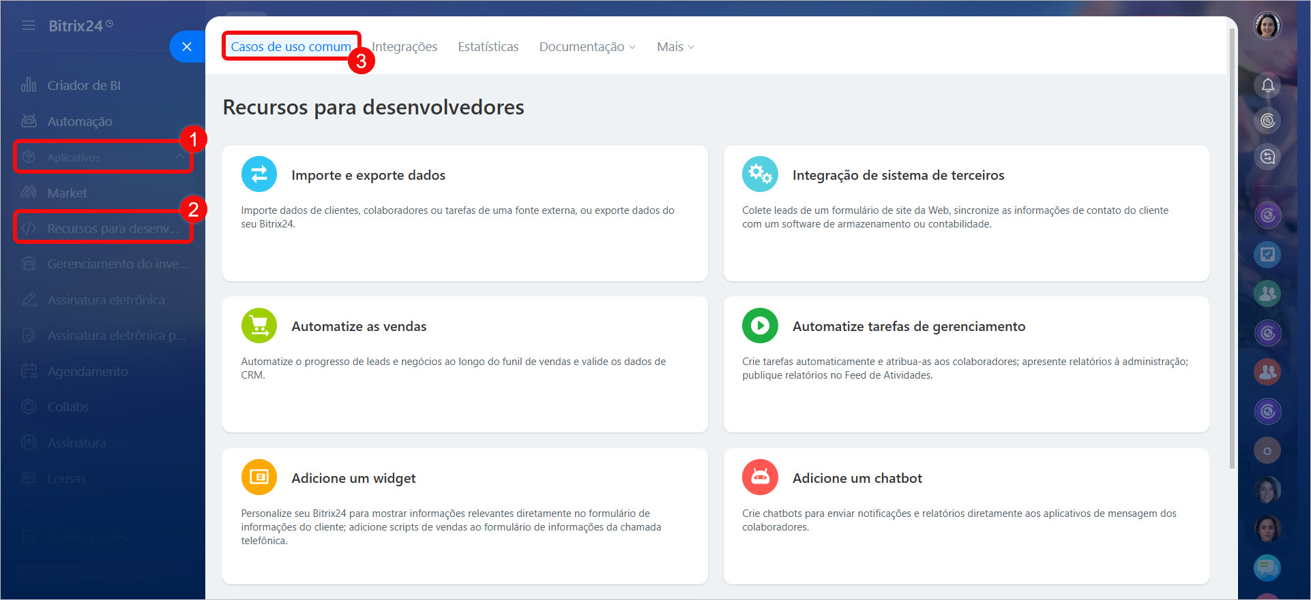Image resolution: width=1311 pixels, height=600 pixels.
Task: Expand the Mais dropdown menu
Action: click(675, 46)
